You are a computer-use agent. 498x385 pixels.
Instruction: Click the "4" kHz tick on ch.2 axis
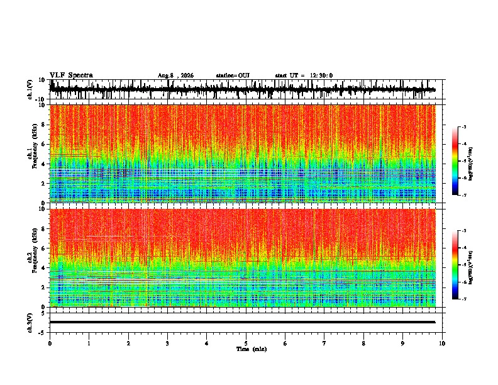click(44, 268)
